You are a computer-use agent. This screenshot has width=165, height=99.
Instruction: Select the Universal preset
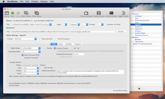click(x=138, y=16)
